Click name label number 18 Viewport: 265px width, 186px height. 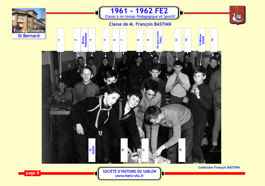182,150
